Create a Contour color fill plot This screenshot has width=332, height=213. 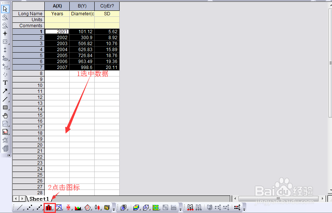[156, 207]
